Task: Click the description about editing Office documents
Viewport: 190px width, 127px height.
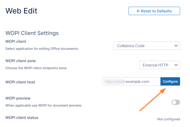Action: tap(42, 49)
